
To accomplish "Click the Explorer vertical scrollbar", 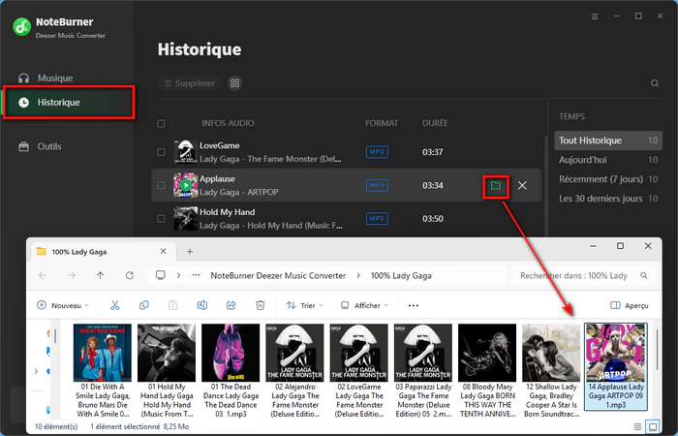I will tap(658, 350).
